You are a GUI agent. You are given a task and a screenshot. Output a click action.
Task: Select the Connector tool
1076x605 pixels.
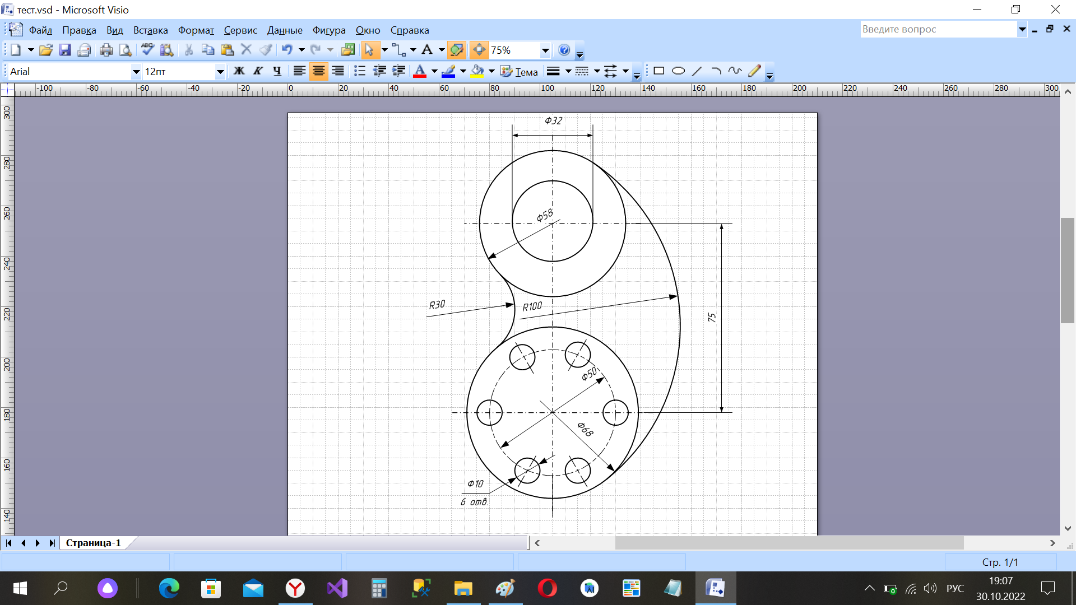[398, 50]
